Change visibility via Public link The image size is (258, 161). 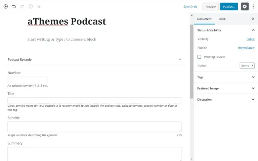pos(250,39)
